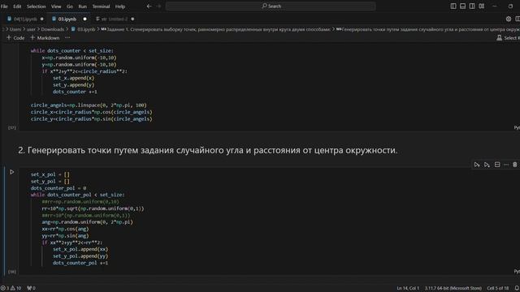
Task: Click ports forwarded status bar item
Action: click(31, 289)
